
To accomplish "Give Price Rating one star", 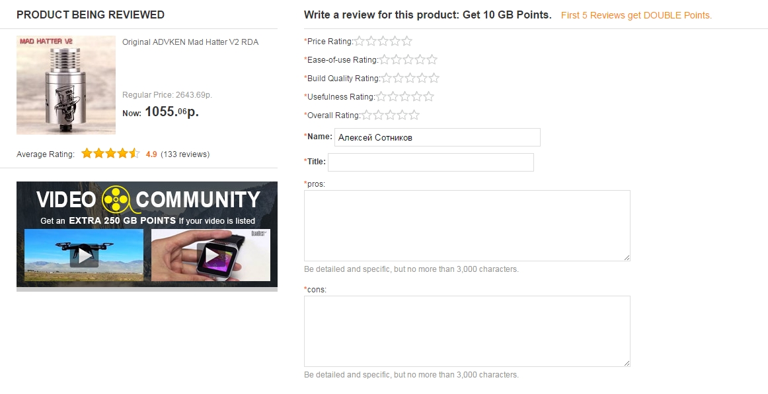I will [x=360, y=42].
